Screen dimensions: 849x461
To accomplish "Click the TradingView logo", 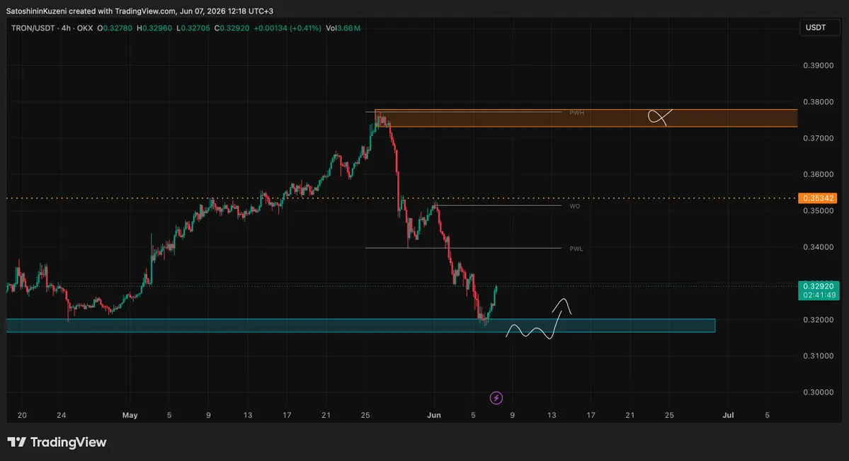I will pos(57,443).
